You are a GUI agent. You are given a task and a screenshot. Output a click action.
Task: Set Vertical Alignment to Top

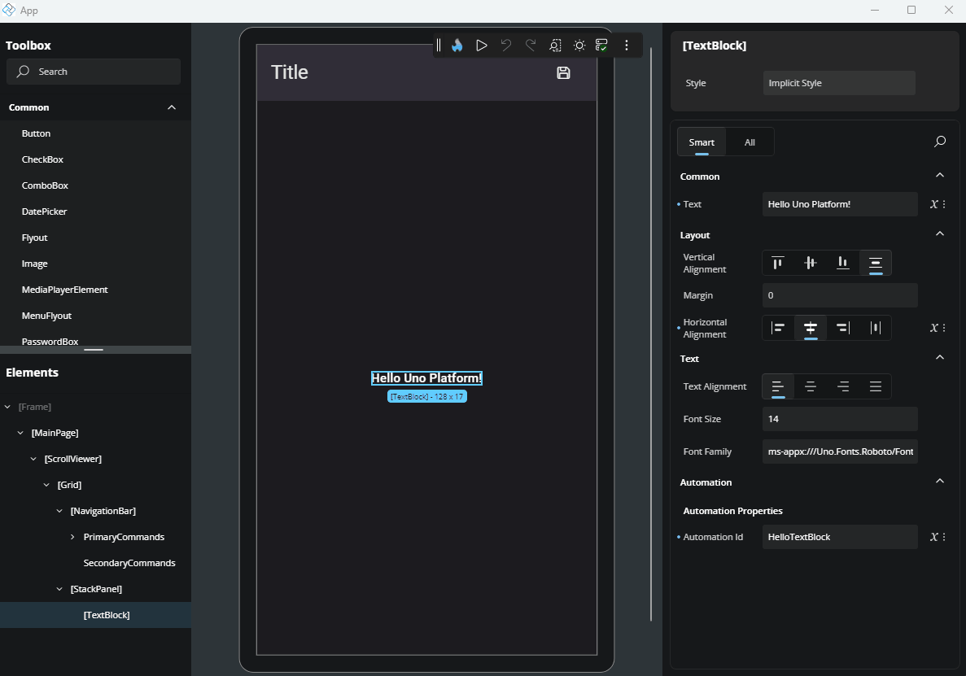[x=777, y=263]
